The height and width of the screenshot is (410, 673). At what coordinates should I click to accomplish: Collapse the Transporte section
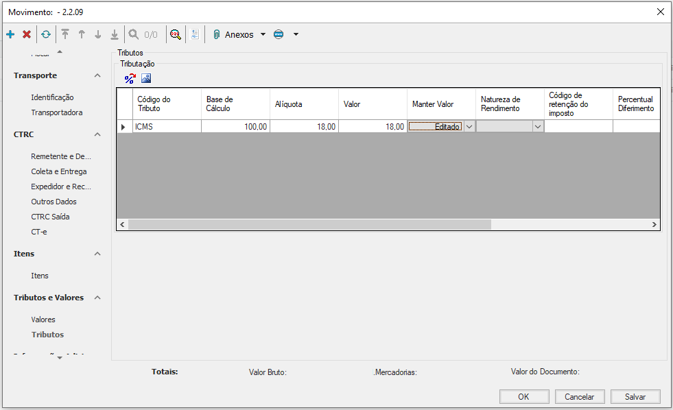[97, 75]
